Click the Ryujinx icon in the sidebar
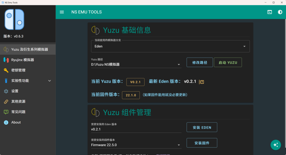Screen dimensions: 286x155 pyautogui.click(x=6, y=60)
